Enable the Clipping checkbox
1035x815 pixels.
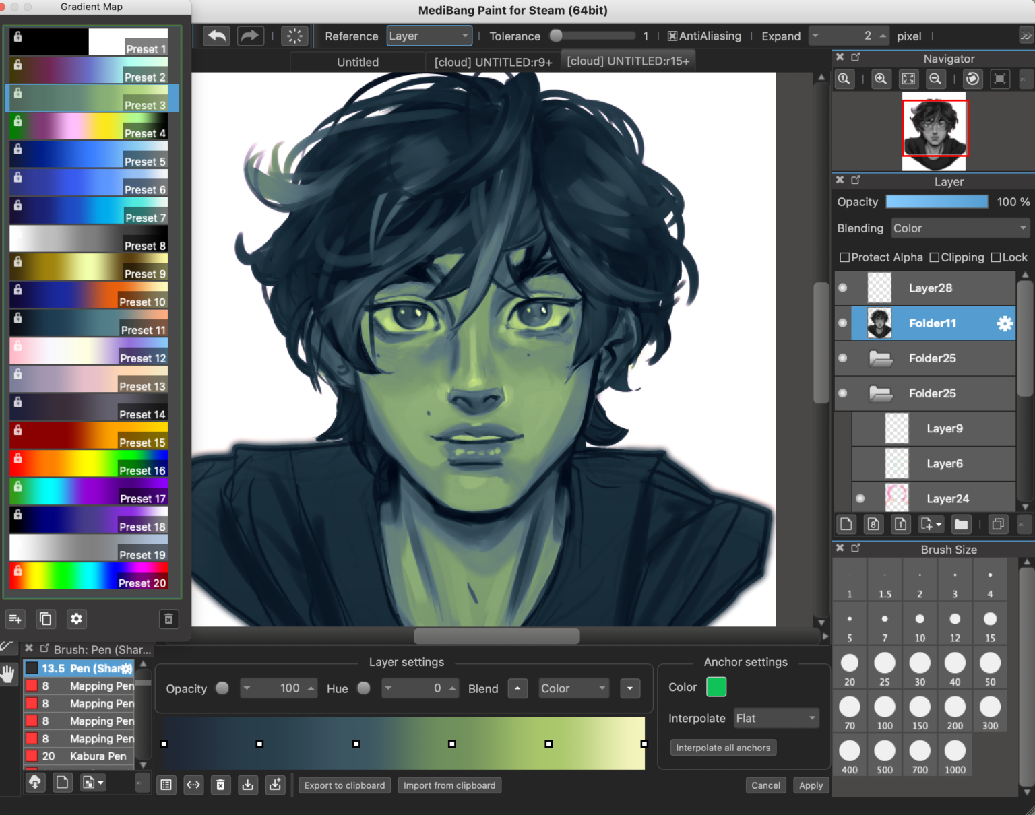coord(935,257)
